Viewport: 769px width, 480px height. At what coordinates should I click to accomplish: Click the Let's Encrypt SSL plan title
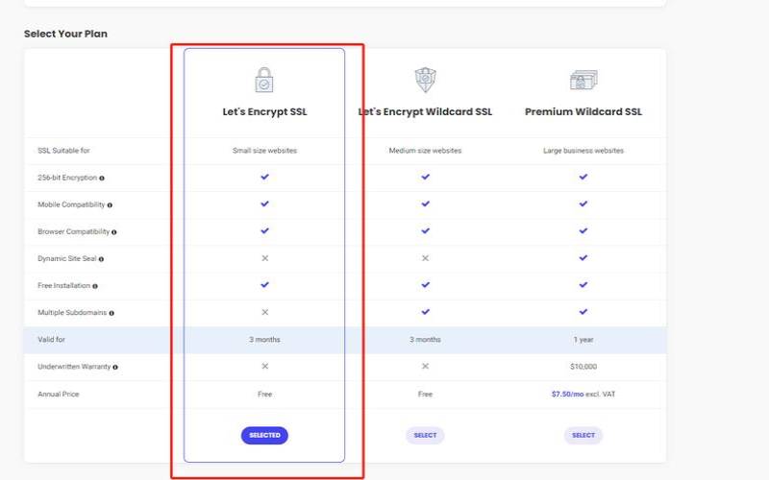[x=264, y=111]
